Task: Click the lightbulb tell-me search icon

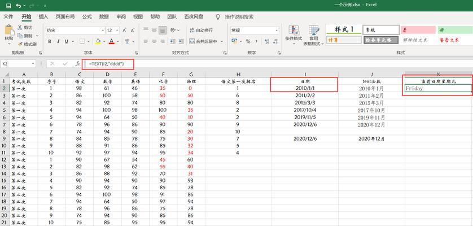Action: (218, 17)
